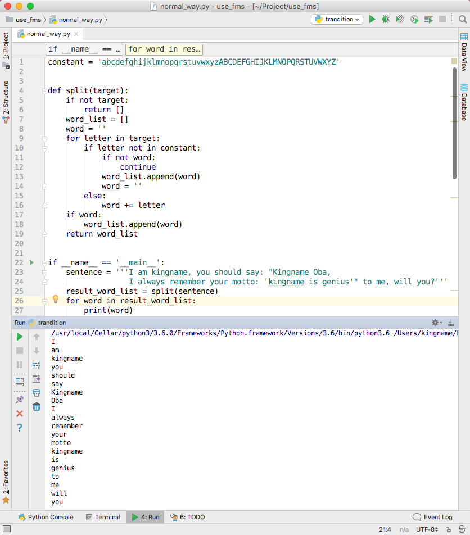The height and width of the screenshot is (535, 470).
Task: Click the n/a status bar entry
Action: tap(404, 529)
